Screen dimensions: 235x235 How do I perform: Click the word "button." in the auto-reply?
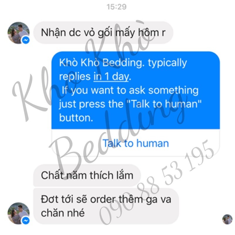click(x=76, y=118)
